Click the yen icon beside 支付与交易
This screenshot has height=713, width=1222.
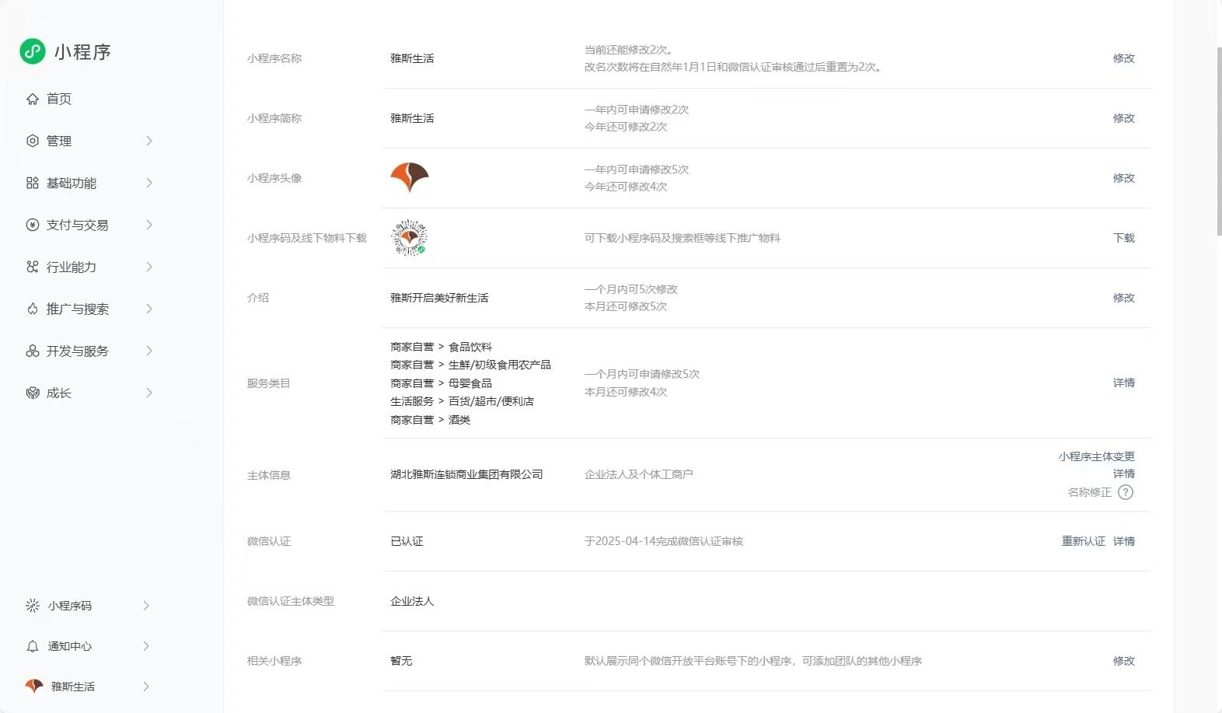pos(33,225)
